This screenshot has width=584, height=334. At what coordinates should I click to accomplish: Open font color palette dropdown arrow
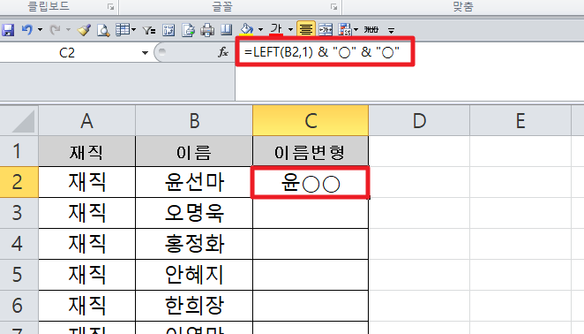point(290,30)
